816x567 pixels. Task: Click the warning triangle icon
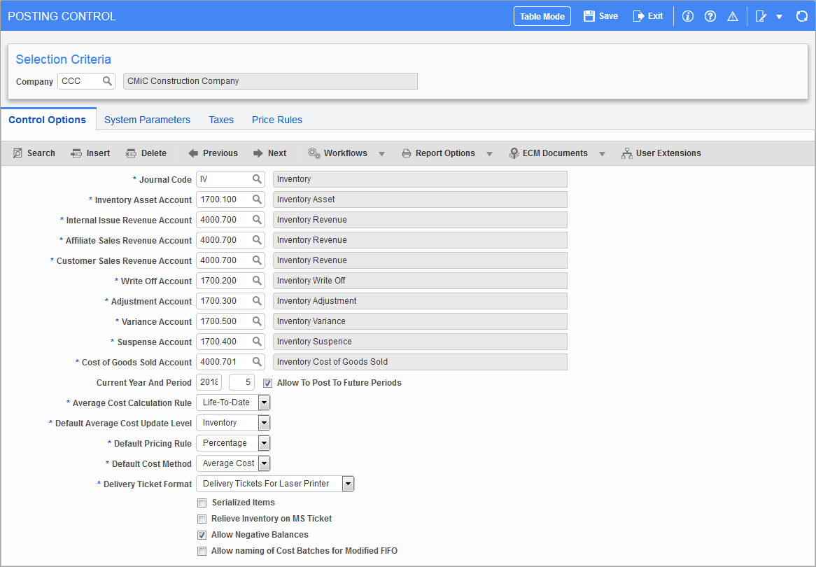732,15
